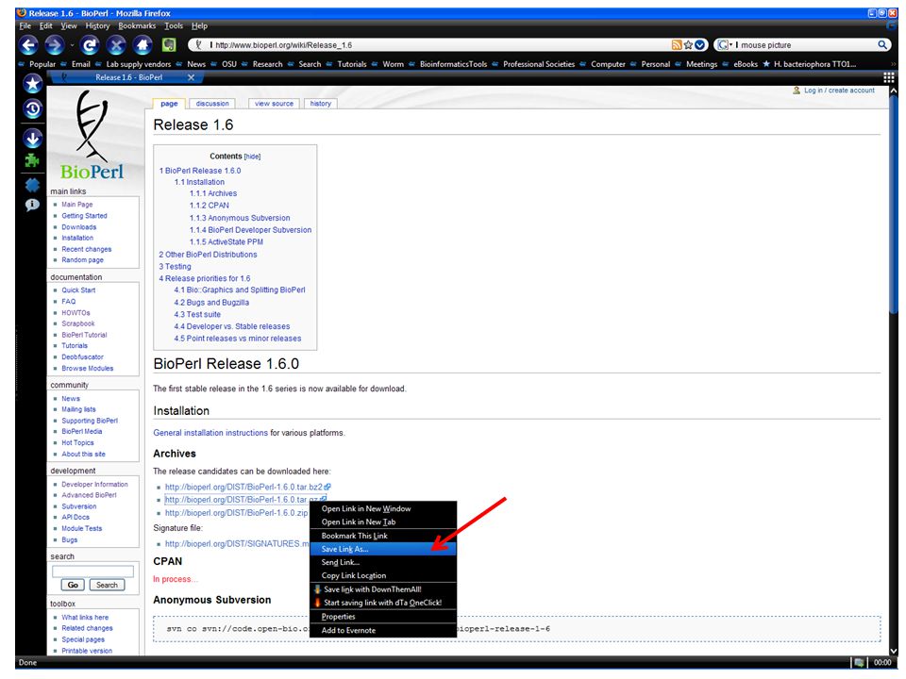The width and height of the screenshot is (906, 679).
Task: Click the wiki search input field
Action: click(93, 571)
